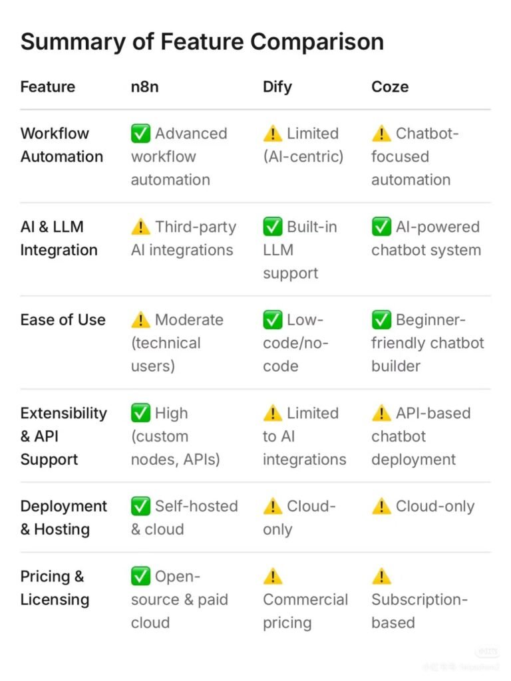The width and height of the screenshot is (511, 681).
Task: Click the green checkmark beside "Advanced workflow automation"
Action: 140,134
